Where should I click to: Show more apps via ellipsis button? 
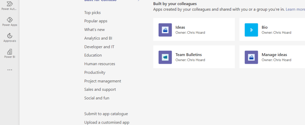pos(10,70)
